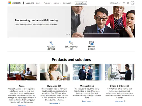Select the third carousel slide dot
Viewport: 142px width, 106px height.
70,34
